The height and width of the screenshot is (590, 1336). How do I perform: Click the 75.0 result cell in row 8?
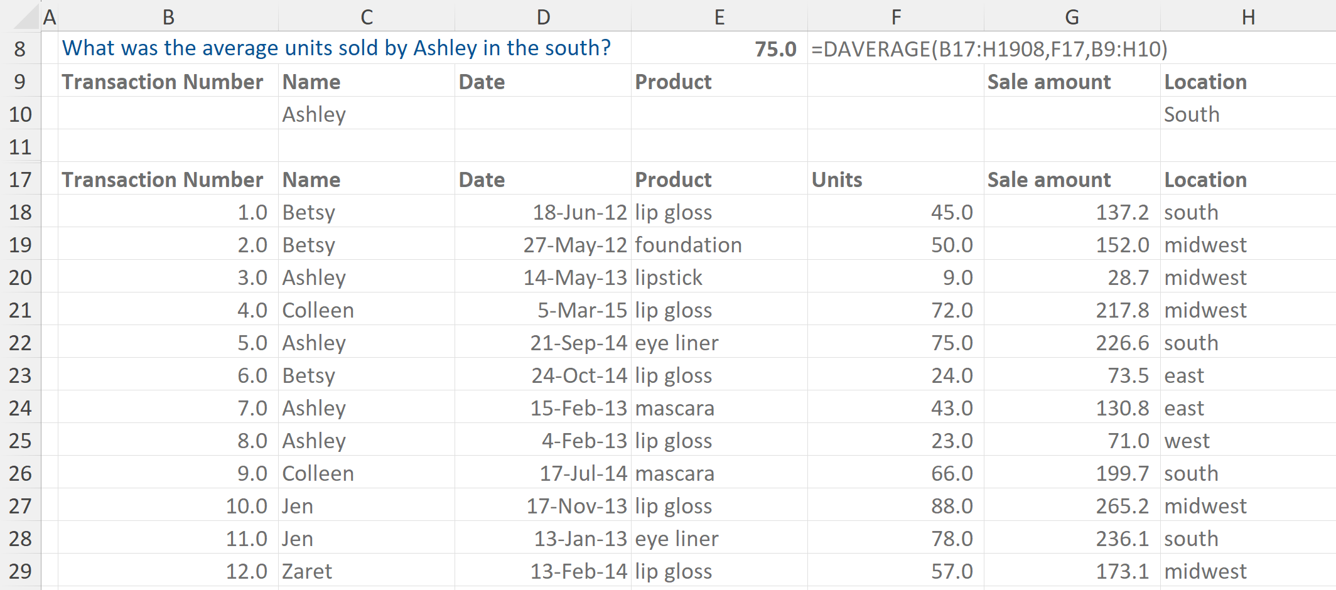click(x=719, y=49)
